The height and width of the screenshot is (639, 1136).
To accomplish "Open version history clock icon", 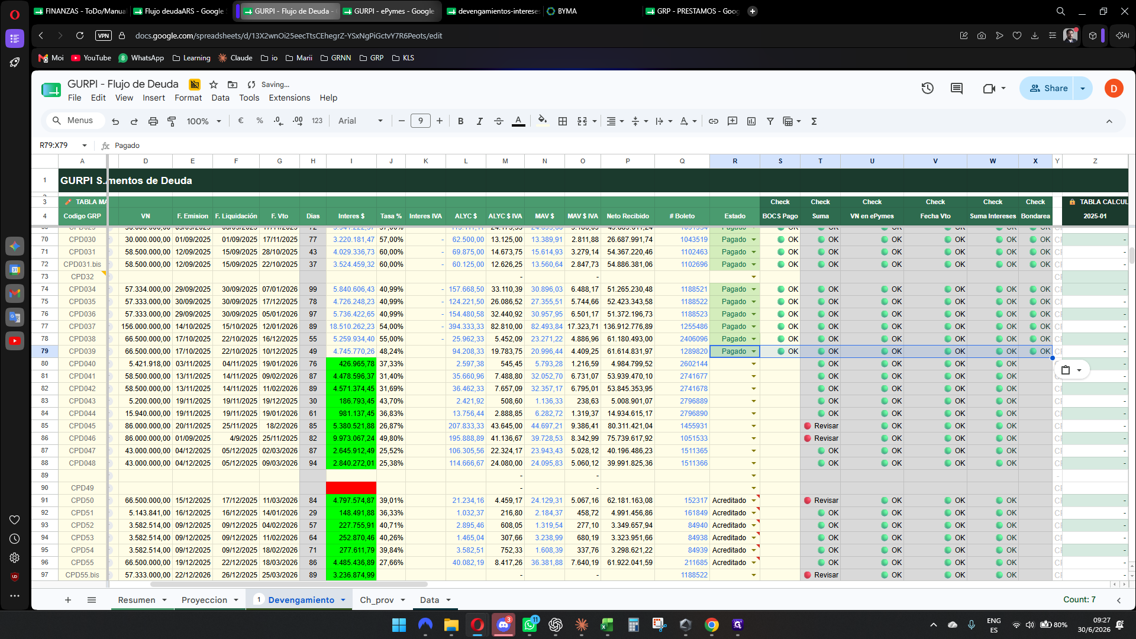I will pos(928,88).
